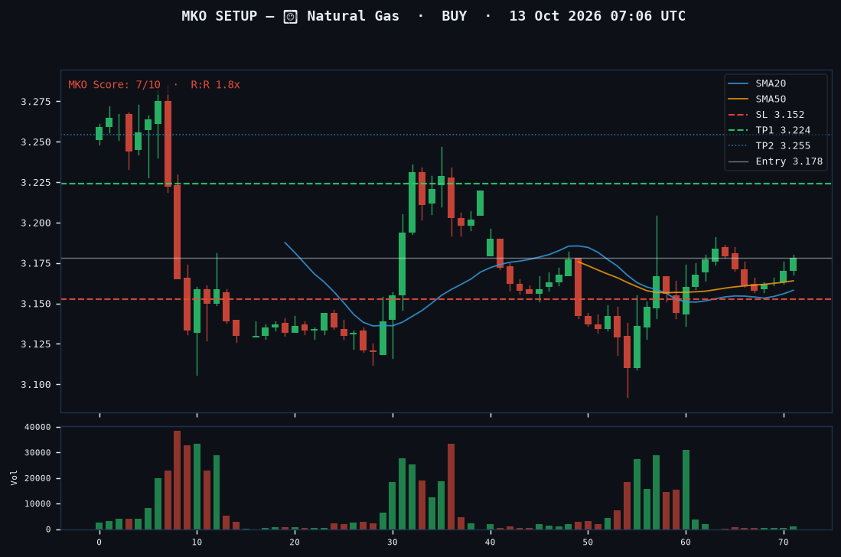
Task: Click the 10000 volume axis label
Action: point(37,504)
